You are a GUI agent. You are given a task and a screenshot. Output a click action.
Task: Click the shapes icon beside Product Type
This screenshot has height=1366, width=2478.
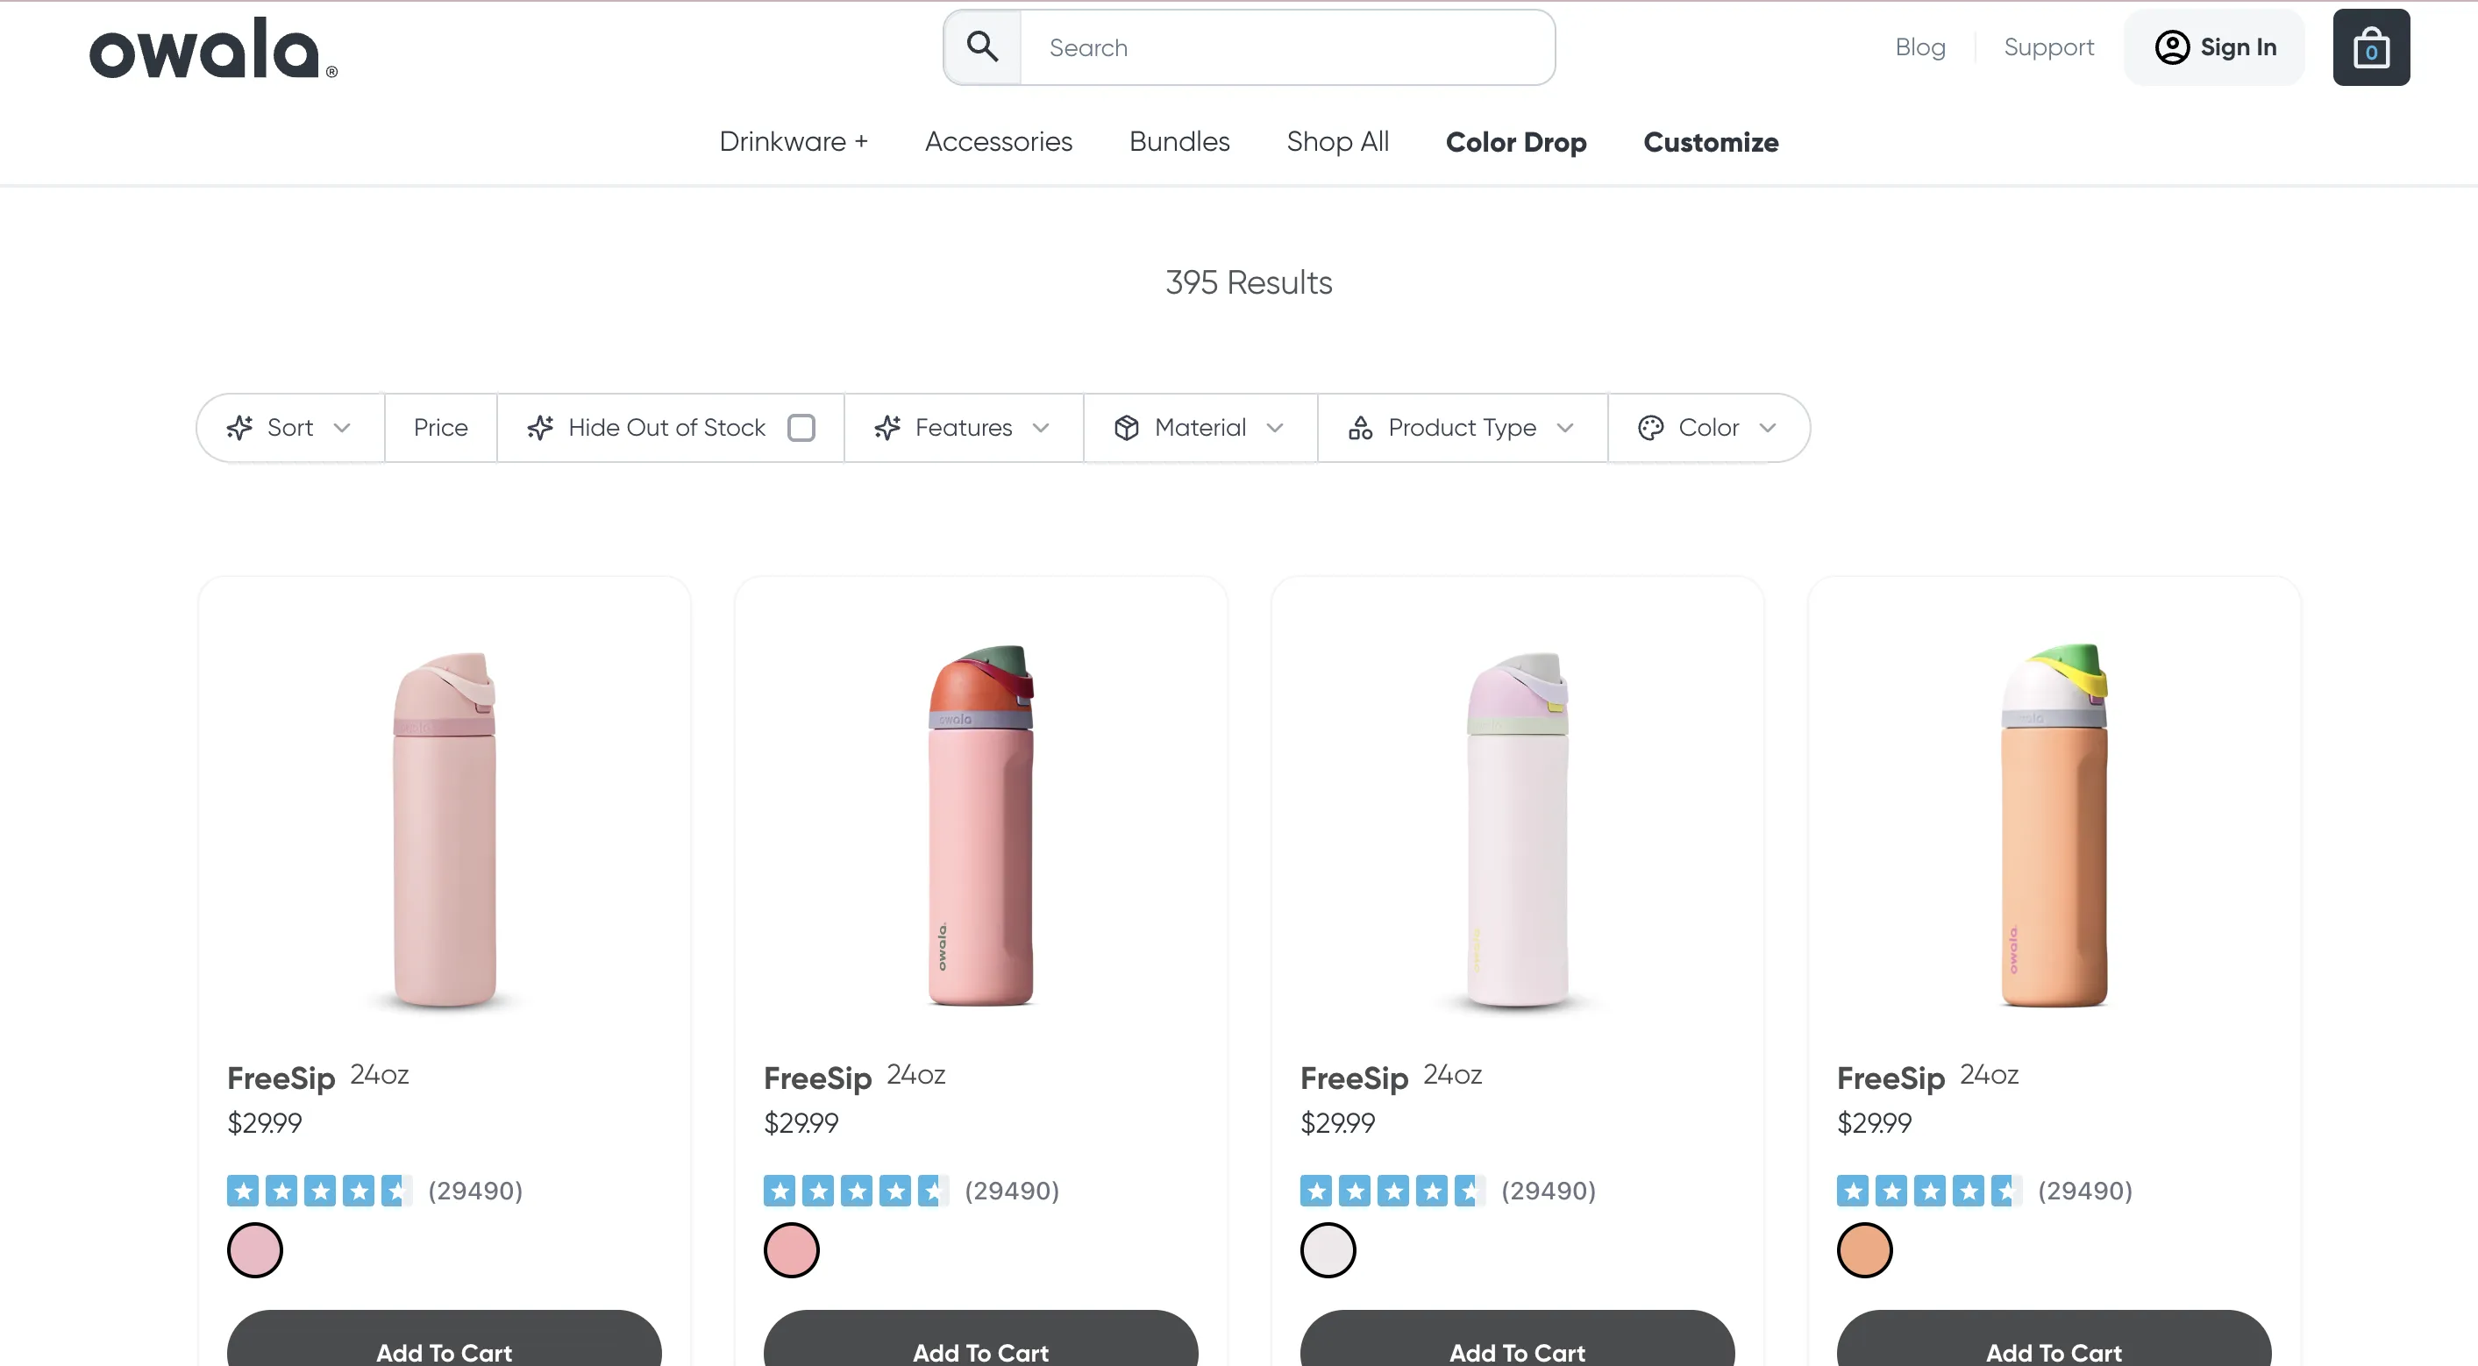pos(1360,428)
